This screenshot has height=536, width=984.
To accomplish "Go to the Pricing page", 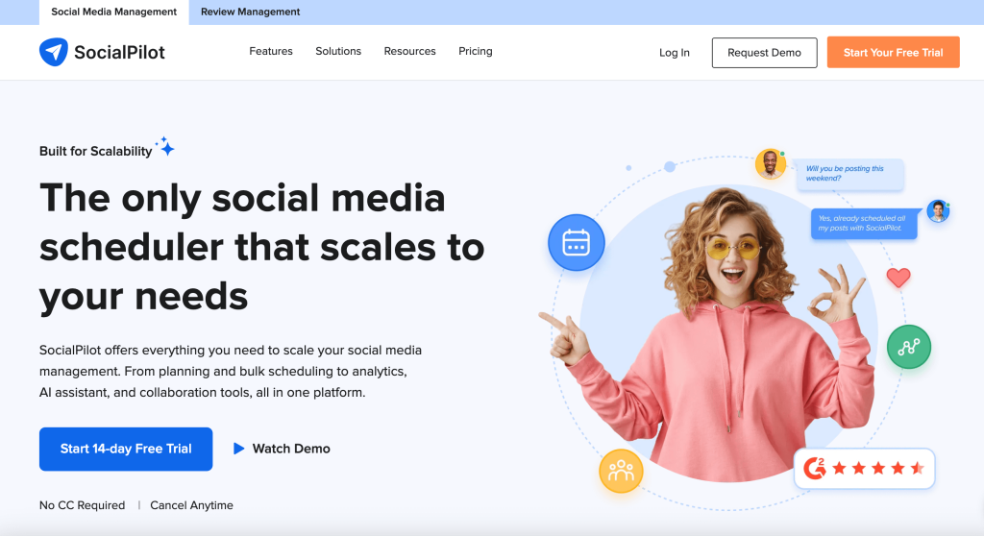I will [475, 52].
